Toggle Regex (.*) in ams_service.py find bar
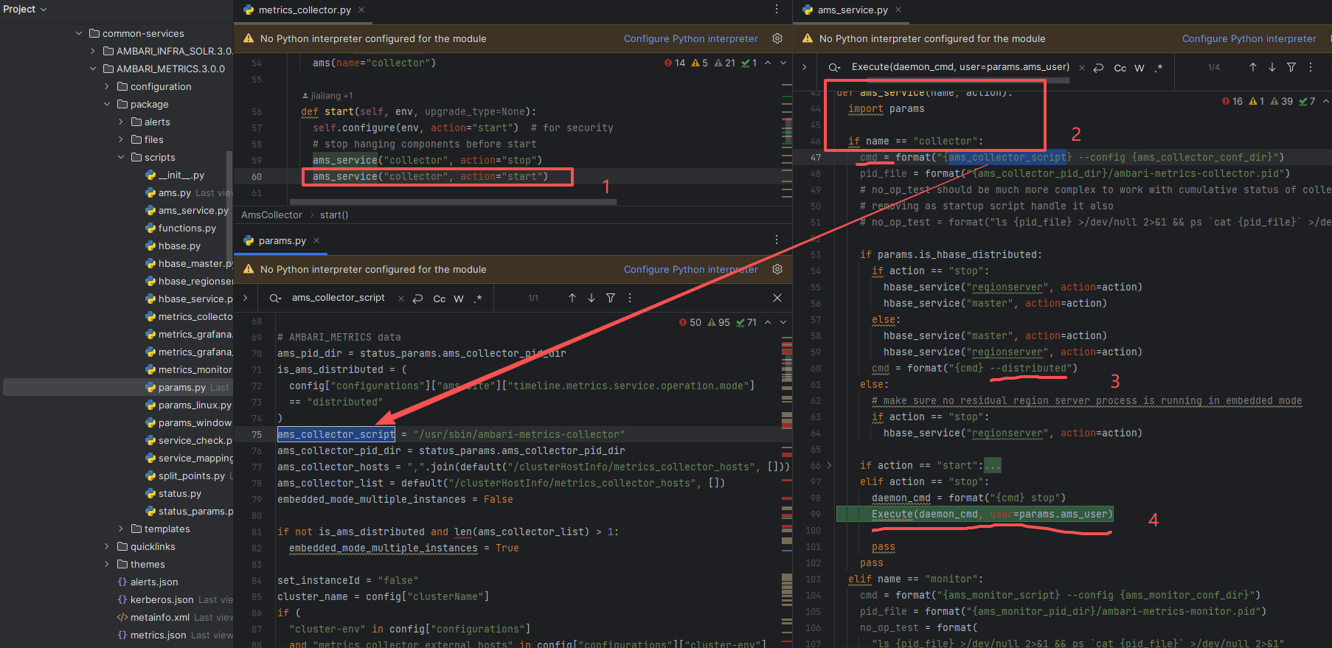The width and height of the screenshot is (1332, 648). (x=1159, y=67)
